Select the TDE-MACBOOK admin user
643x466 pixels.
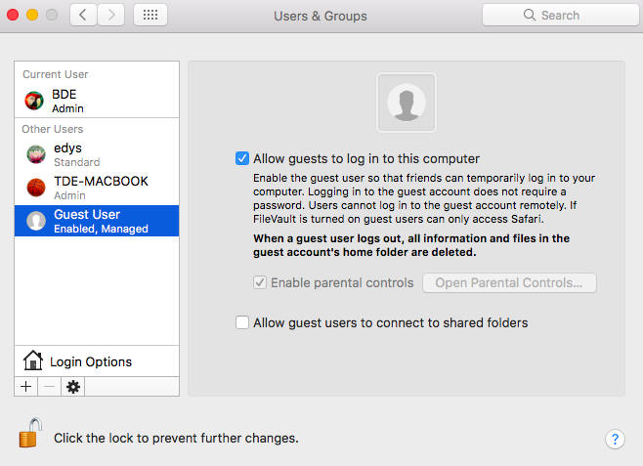(97, 188)
